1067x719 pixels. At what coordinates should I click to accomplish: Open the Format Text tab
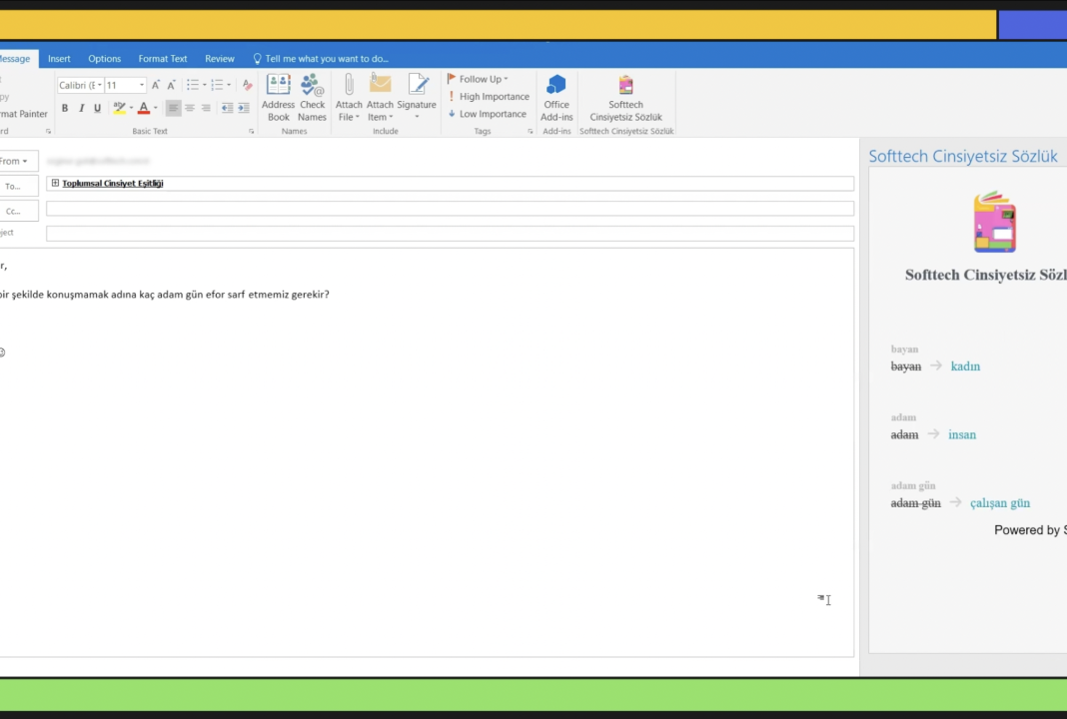point(163,59)
